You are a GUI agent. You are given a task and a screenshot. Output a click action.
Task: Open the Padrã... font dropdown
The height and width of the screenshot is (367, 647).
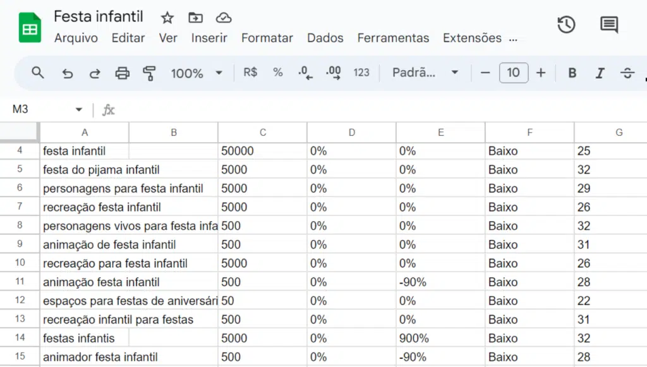425,73
